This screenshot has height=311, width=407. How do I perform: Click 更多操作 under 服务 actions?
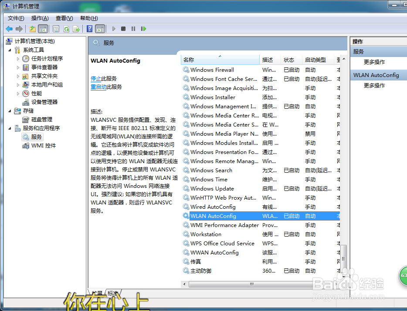(374, 62)
